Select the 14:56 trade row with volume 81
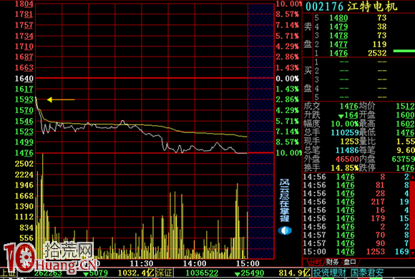 356,185
